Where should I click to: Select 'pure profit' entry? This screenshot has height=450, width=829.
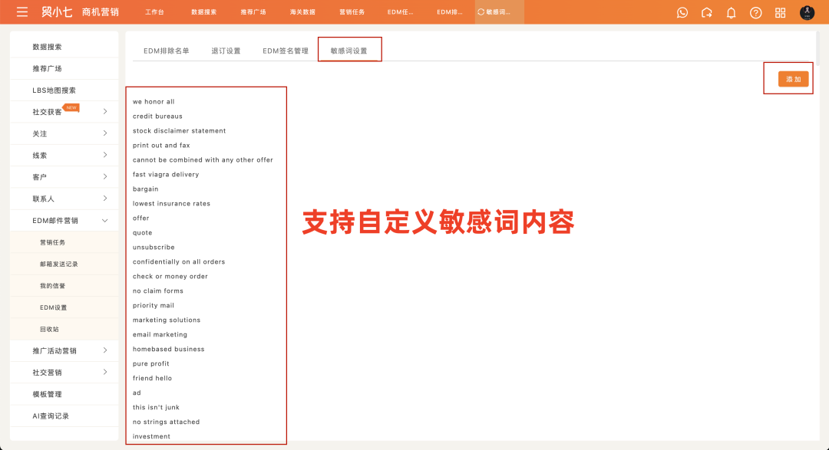(150, 364)
